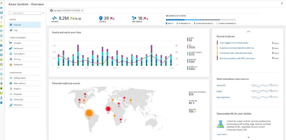Click the Workspace icon
Viewport: 286px width, 140px height.
coord(11,105)
